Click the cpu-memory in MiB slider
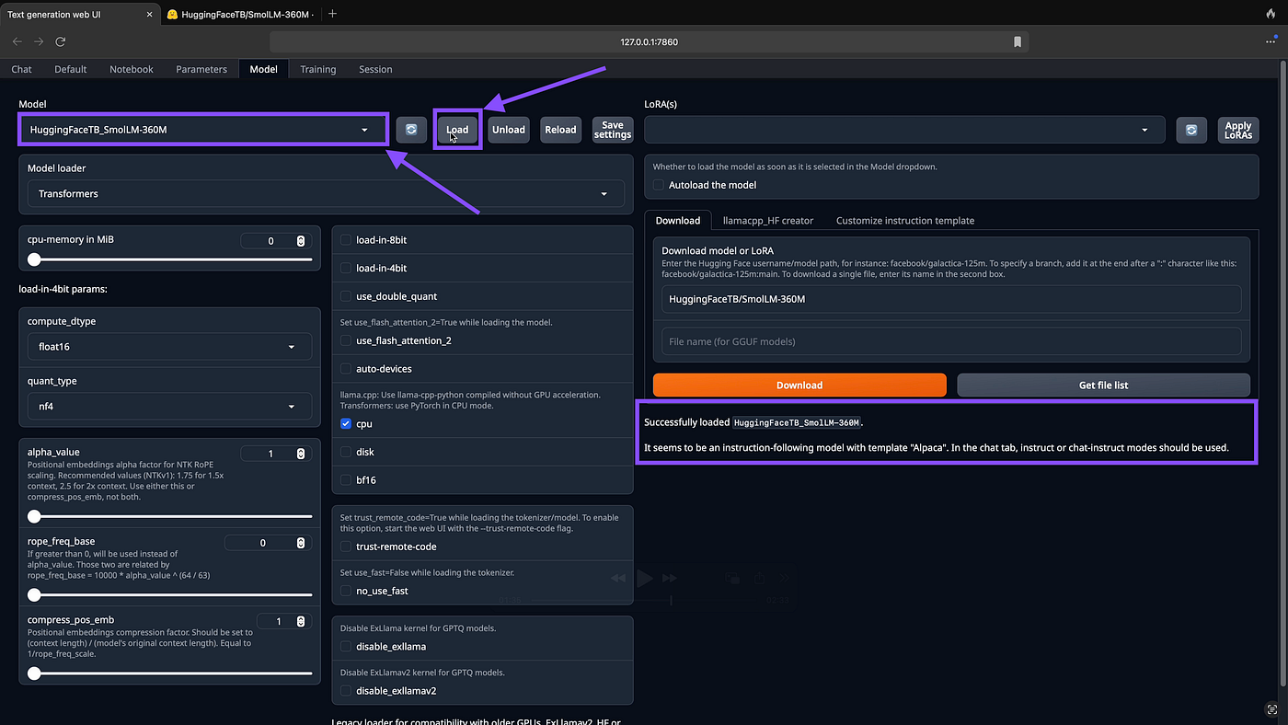 point(169,259)
